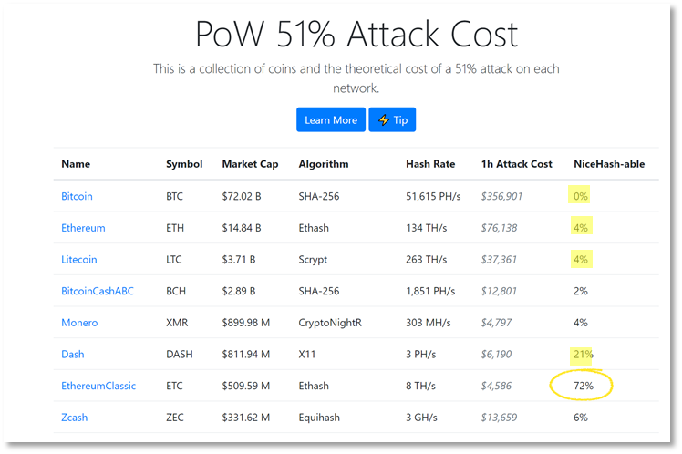The image size is (682, 454).
Task: Click Dash's highlighted 21% value
Action: (584, 355)
